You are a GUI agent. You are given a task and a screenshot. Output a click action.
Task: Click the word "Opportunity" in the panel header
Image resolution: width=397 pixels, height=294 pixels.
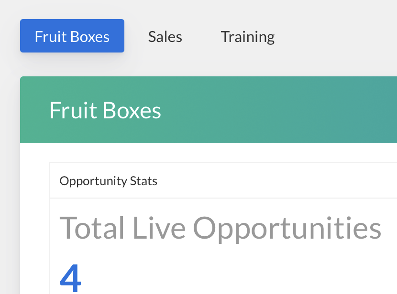point(93,181)
